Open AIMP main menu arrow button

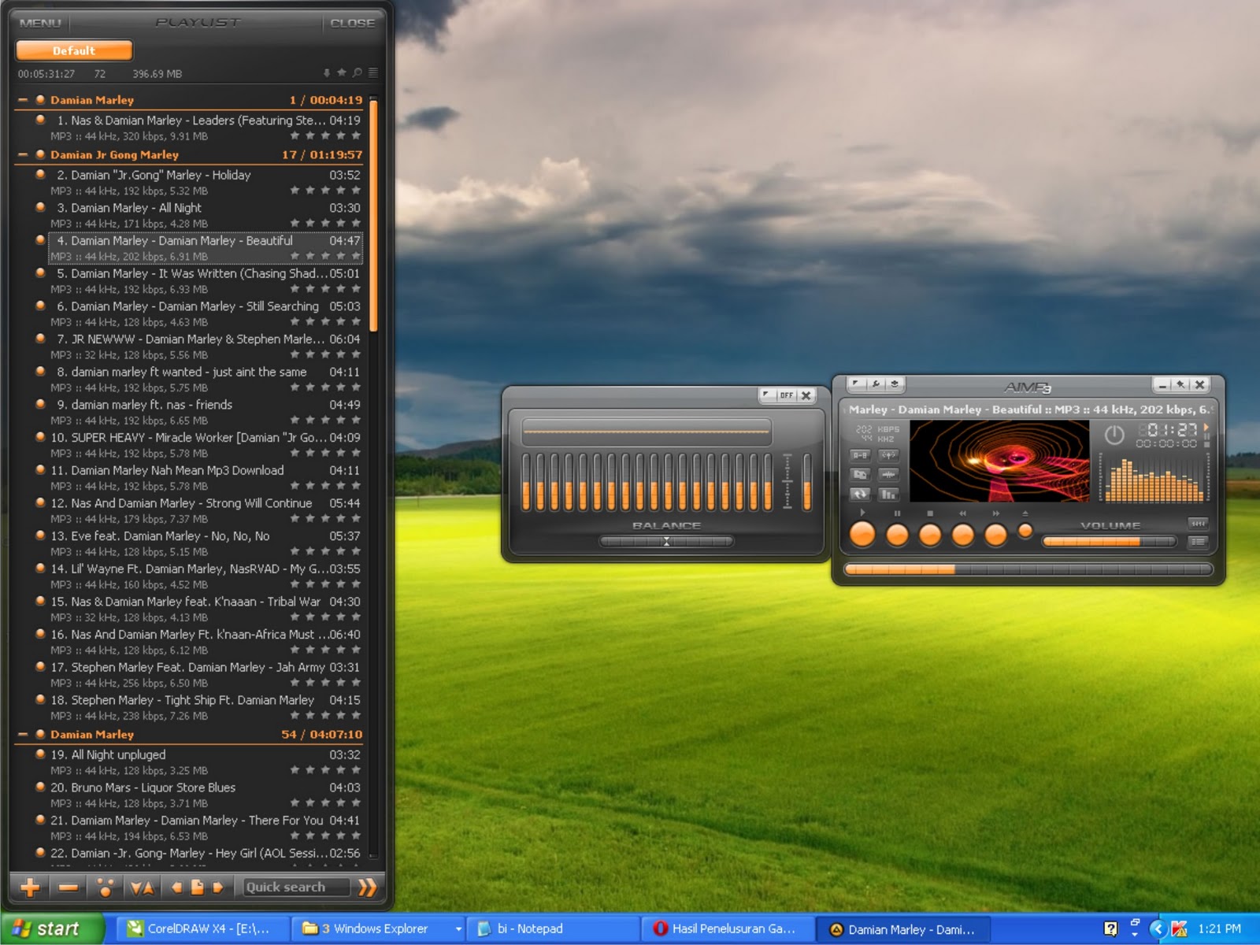tap(856, 384)
